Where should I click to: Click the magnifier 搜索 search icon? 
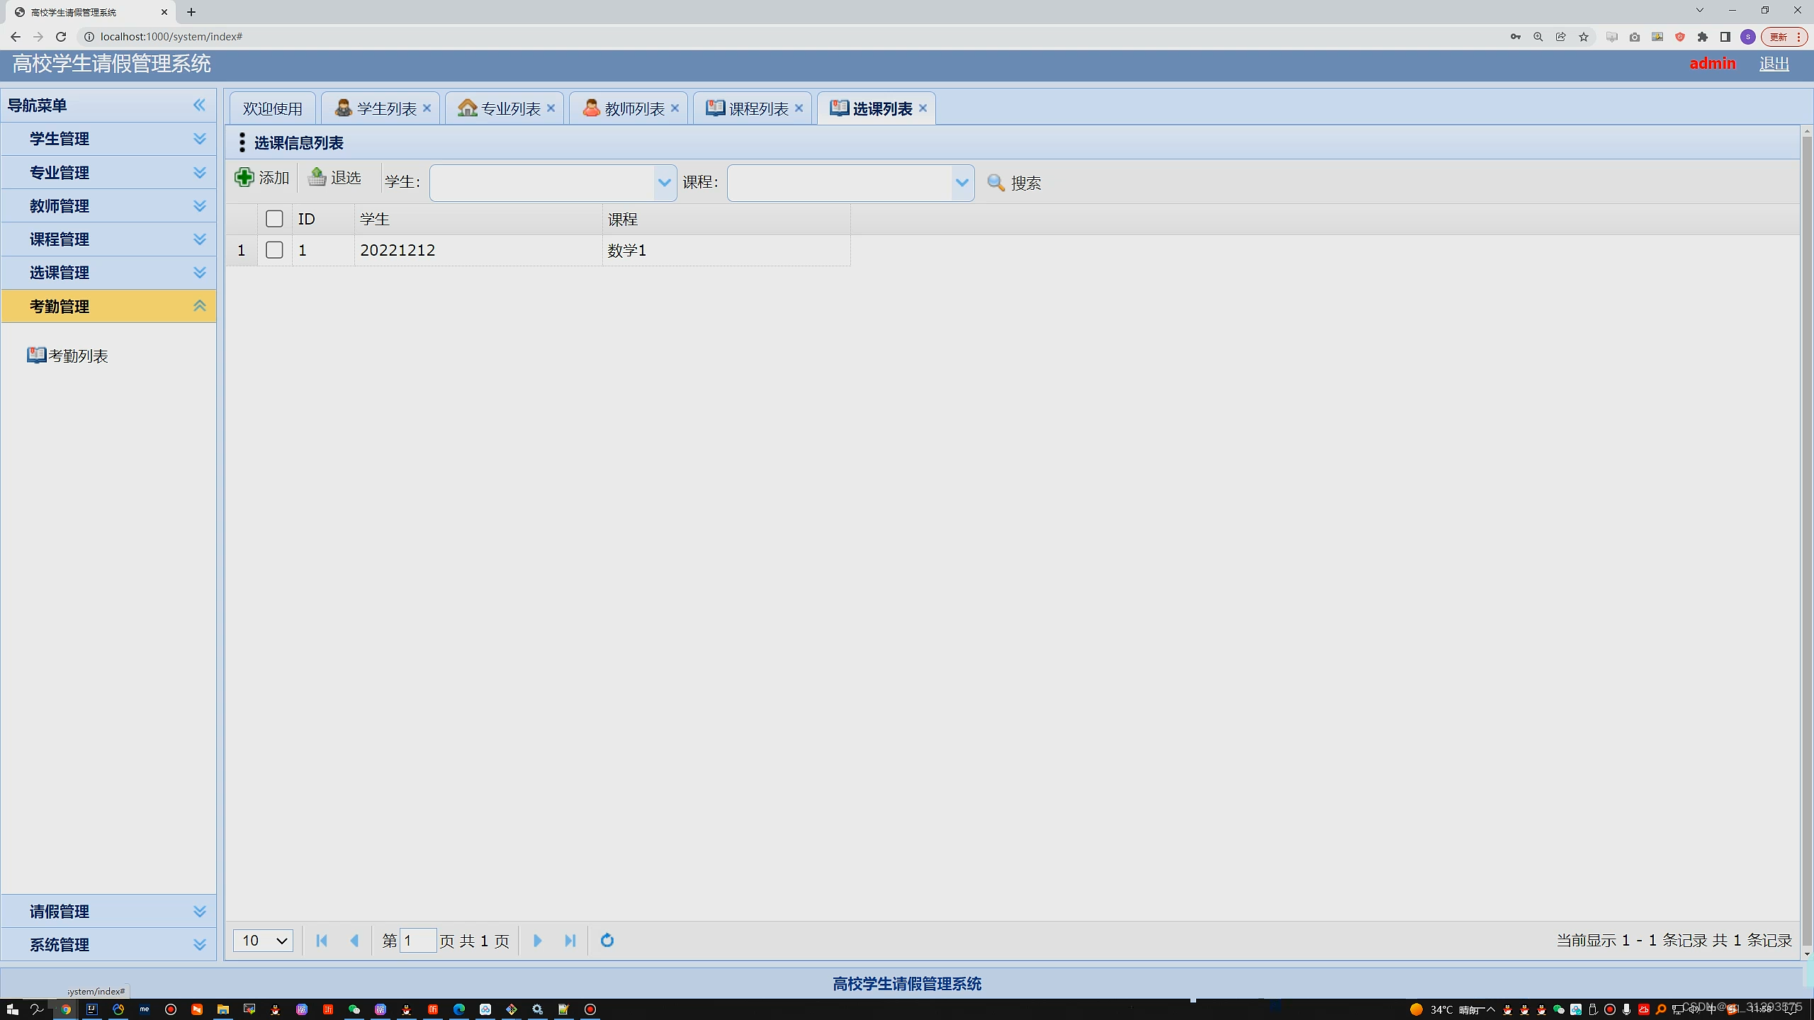coord(996,183)
